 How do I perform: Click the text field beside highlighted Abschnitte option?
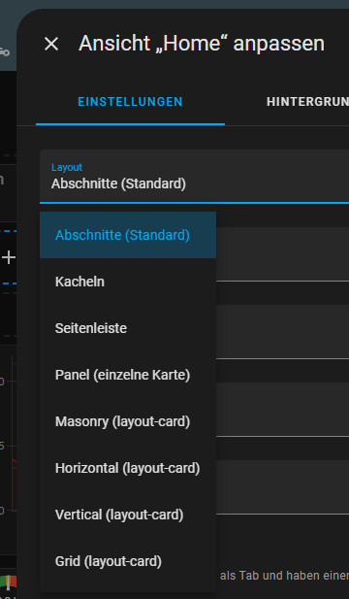(x=282, y=254)
